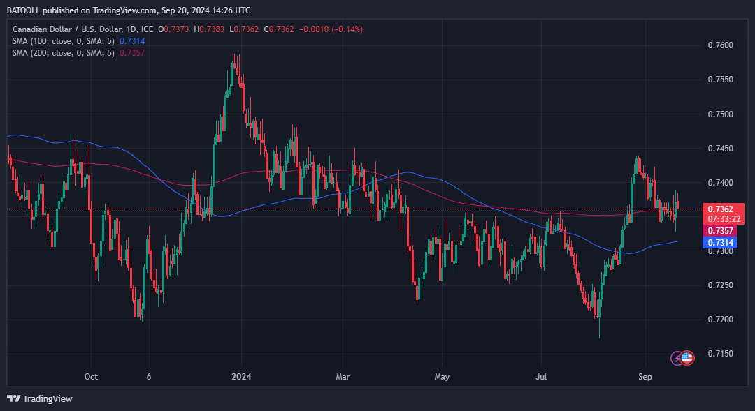Select the SMA 200 indicator legend
Image resolution: width=755 pixels, height=411 pixels.
click(78, 53)
